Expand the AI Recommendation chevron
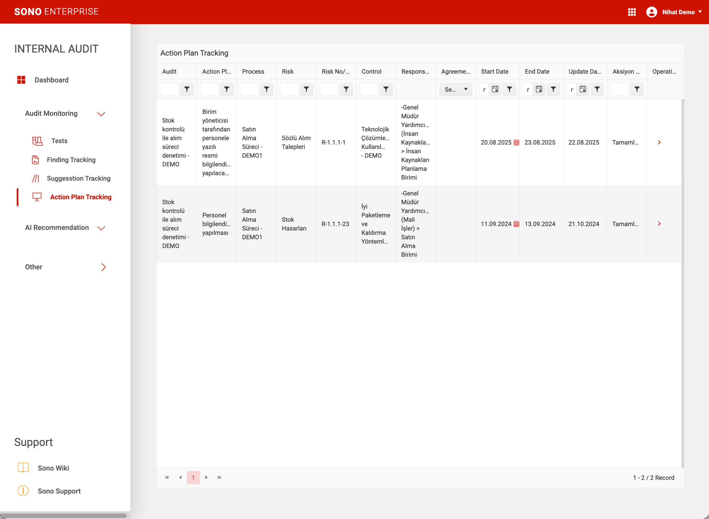The width and height of the screenshot is (709, 519). (x=101, y=228)
